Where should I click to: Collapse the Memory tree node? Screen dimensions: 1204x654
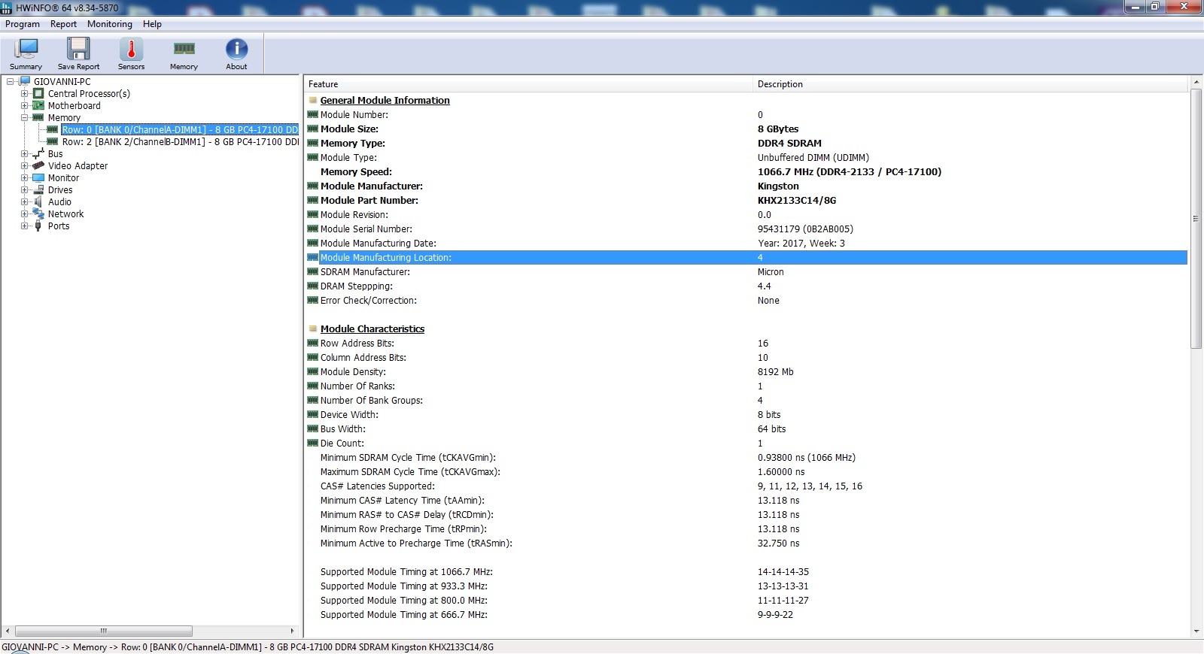pos(24,117)
